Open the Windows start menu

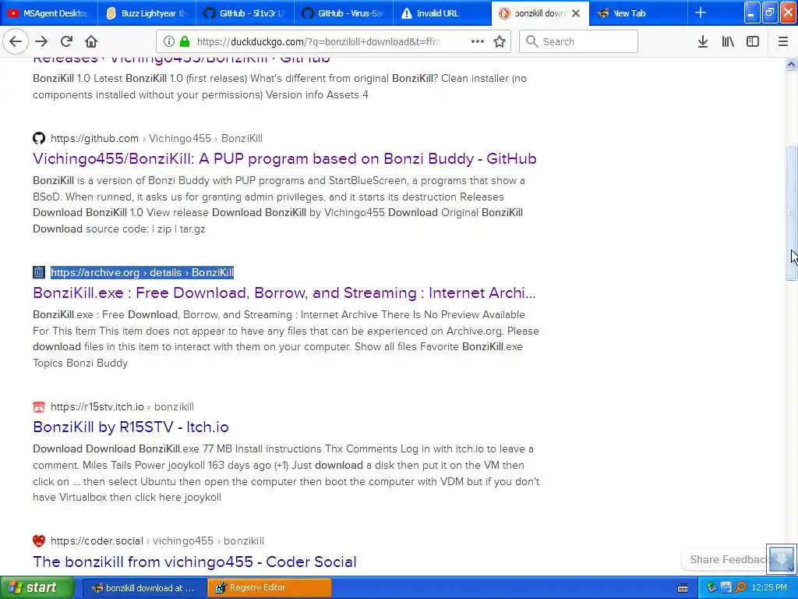pos(37,588)
